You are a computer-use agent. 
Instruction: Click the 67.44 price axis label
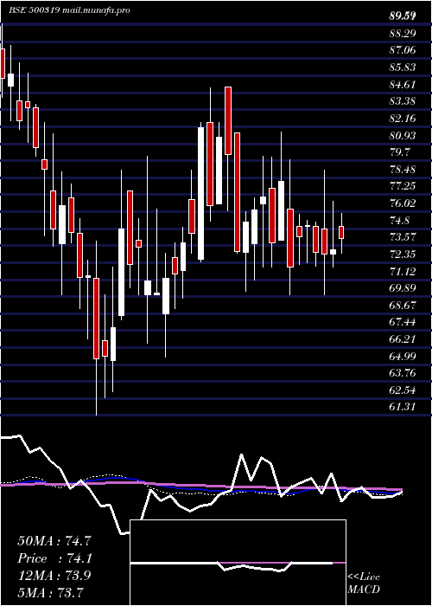[x=403, y=322]
